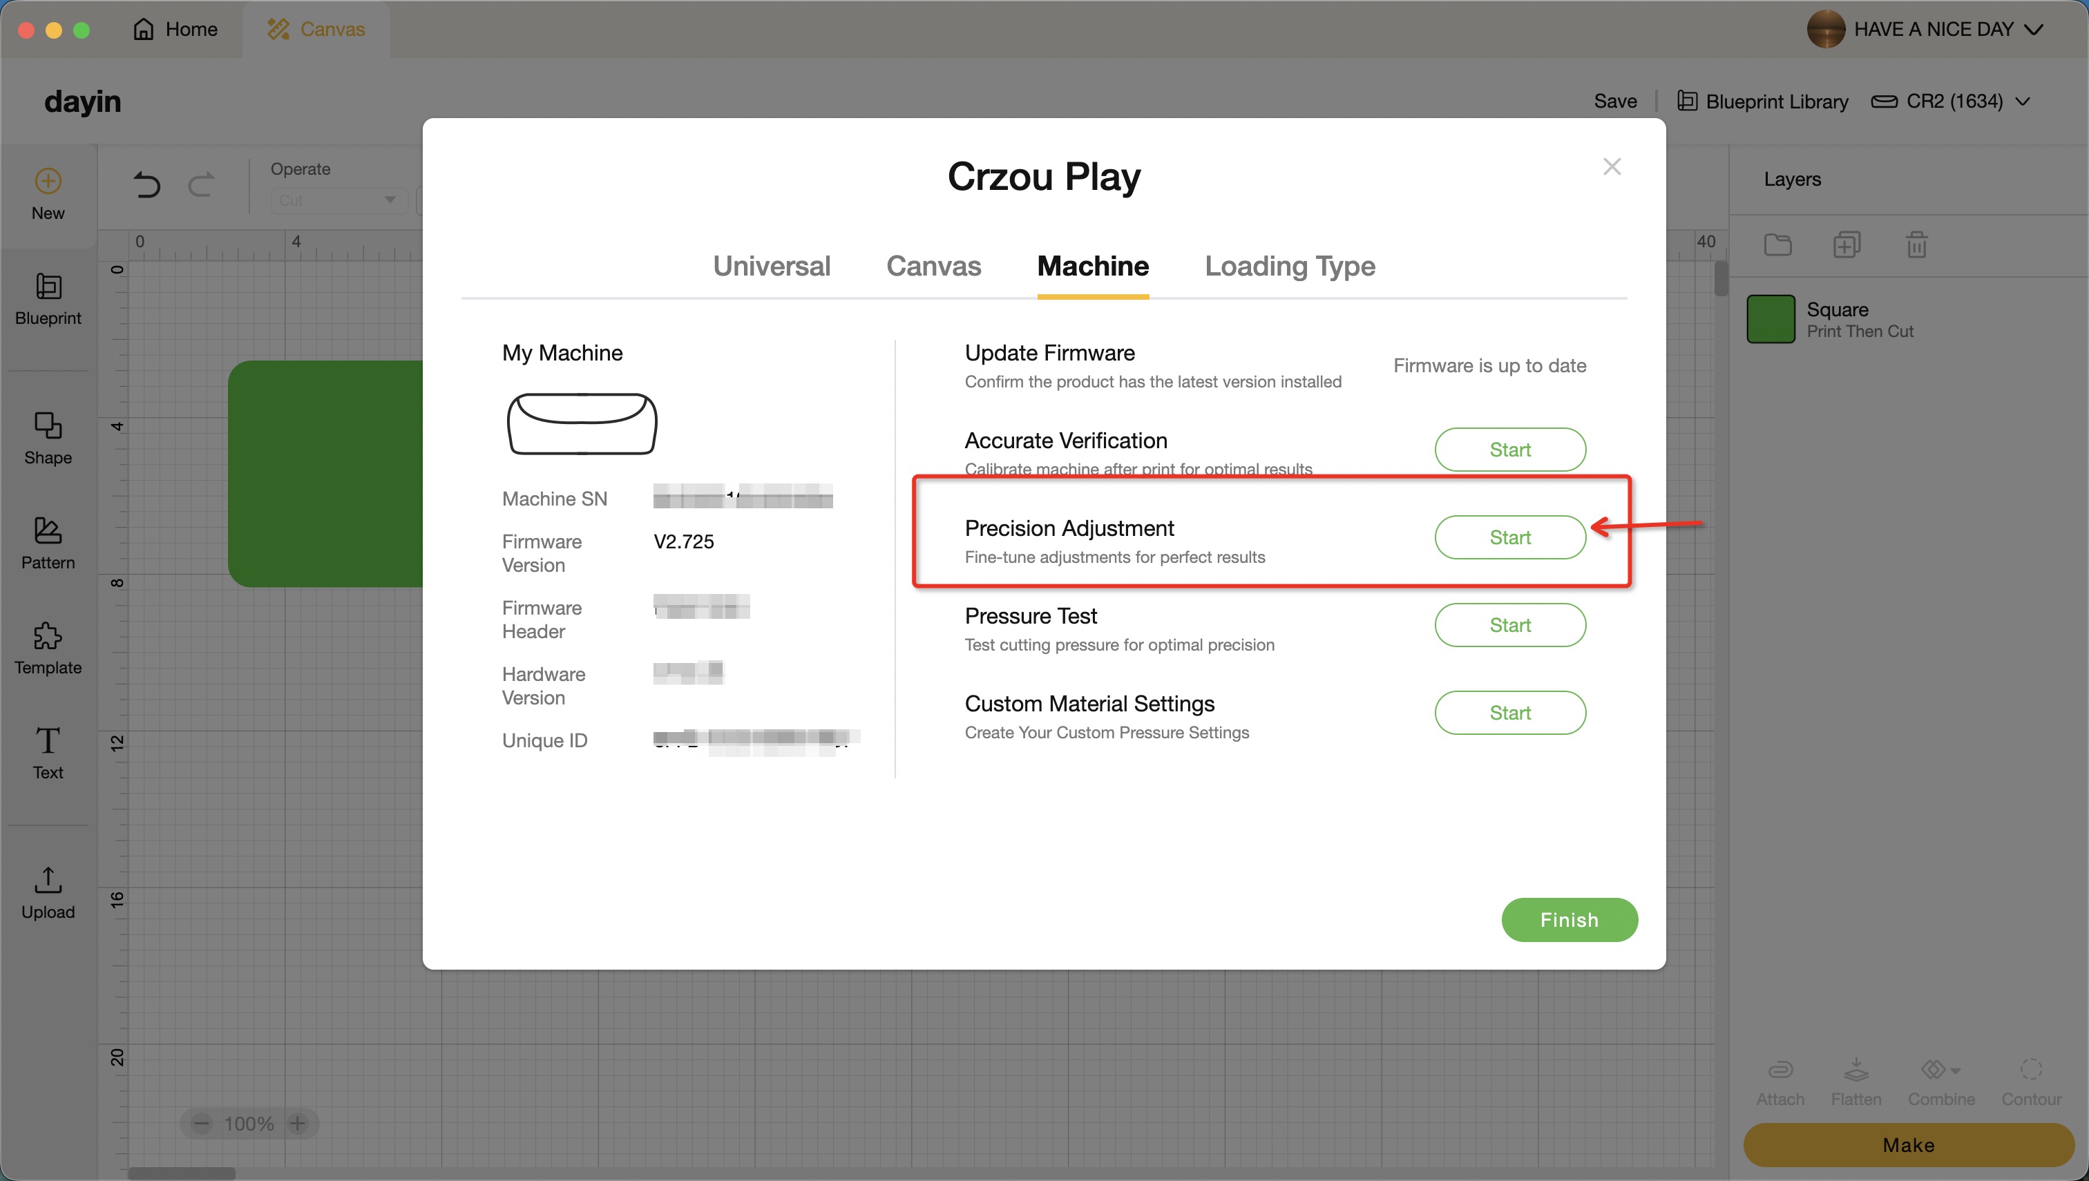Select the Square layer row

tap(1909, 320)
